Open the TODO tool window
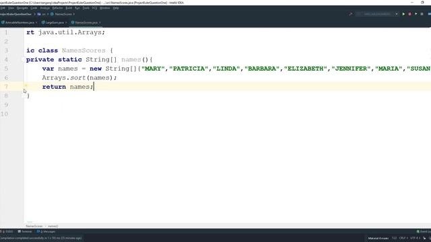The width and height of the screenshot is (431, 242). coord(7,231)
